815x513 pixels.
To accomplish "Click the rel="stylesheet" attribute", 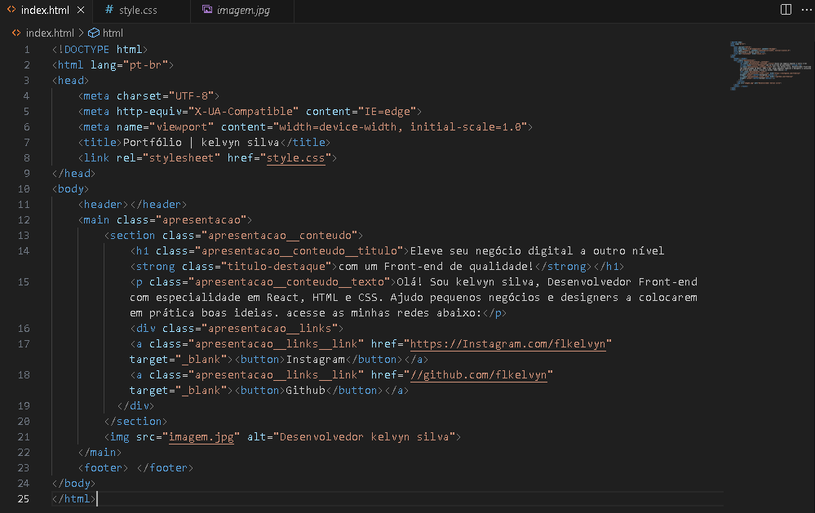I will pyautogui.click(x=168, y=158).
